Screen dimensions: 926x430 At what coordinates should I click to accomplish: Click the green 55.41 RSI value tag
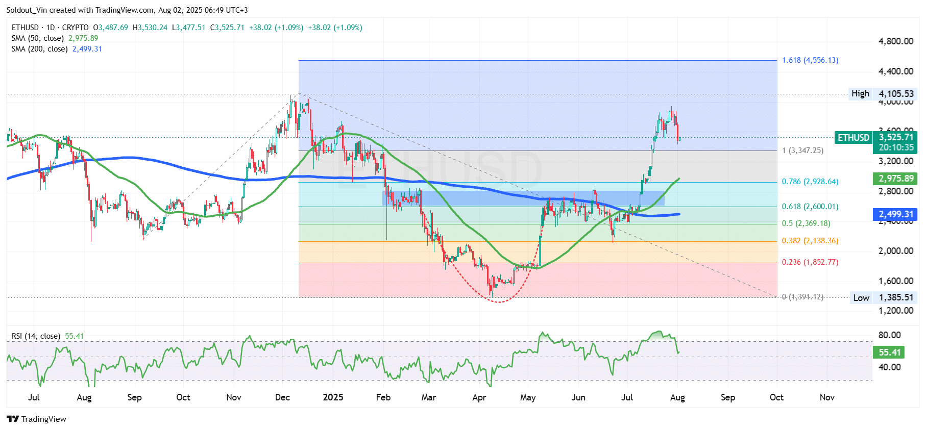889,352
